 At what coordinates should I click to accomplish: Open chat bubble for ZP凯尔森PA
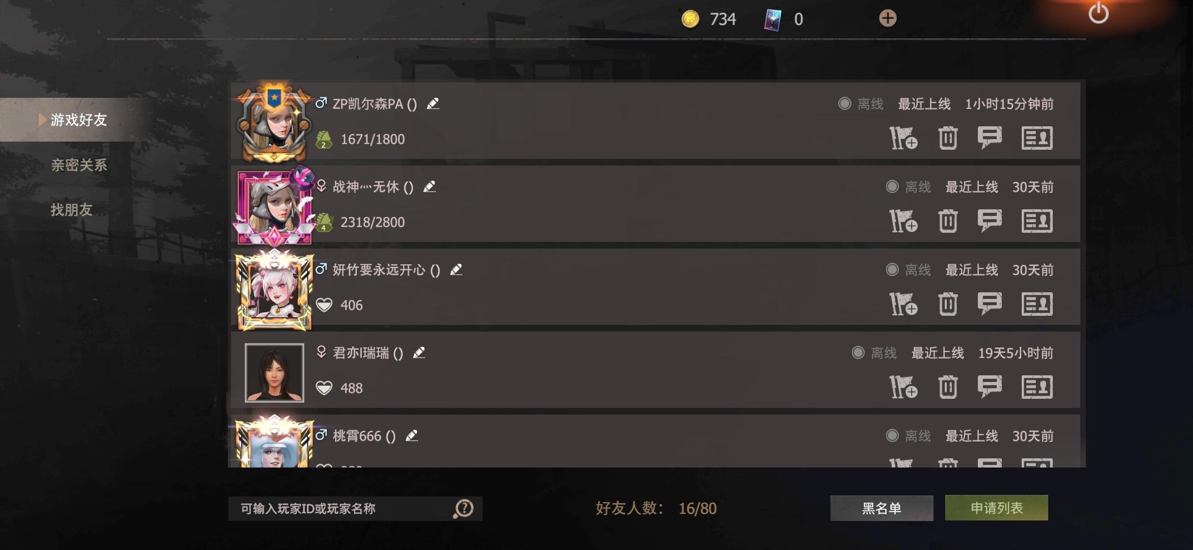click(990, 138)
